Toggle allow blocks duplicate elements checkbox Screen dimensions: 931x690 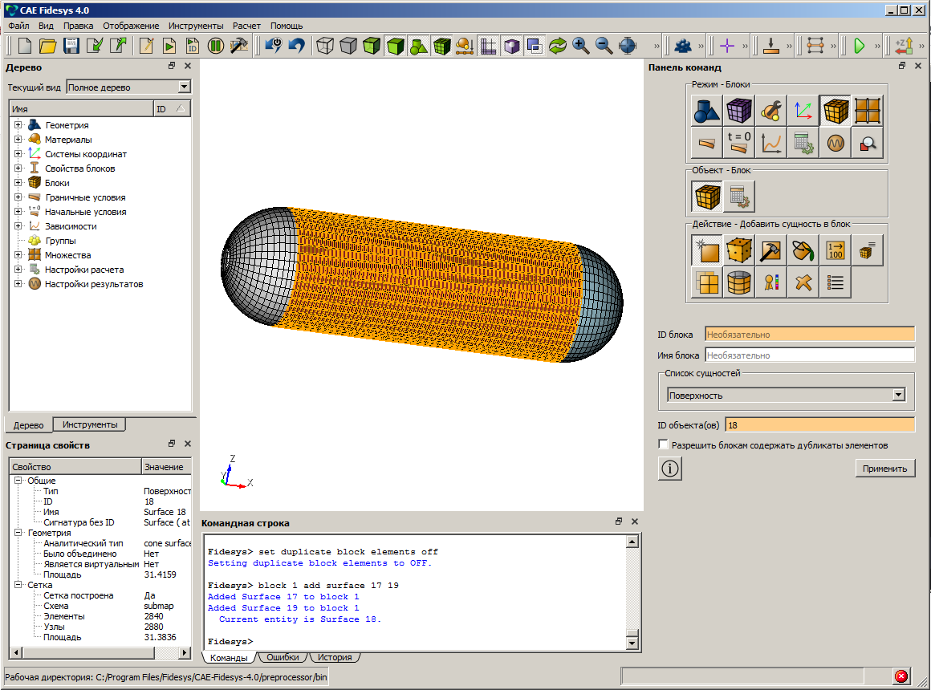663,444
